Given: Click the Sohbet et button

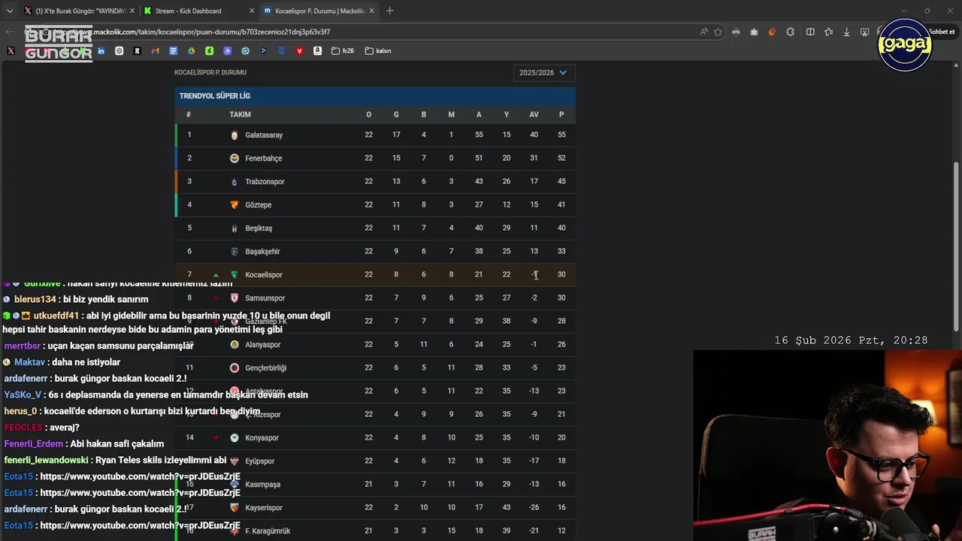Looking at the screenshot, I should tap(941, 32).
